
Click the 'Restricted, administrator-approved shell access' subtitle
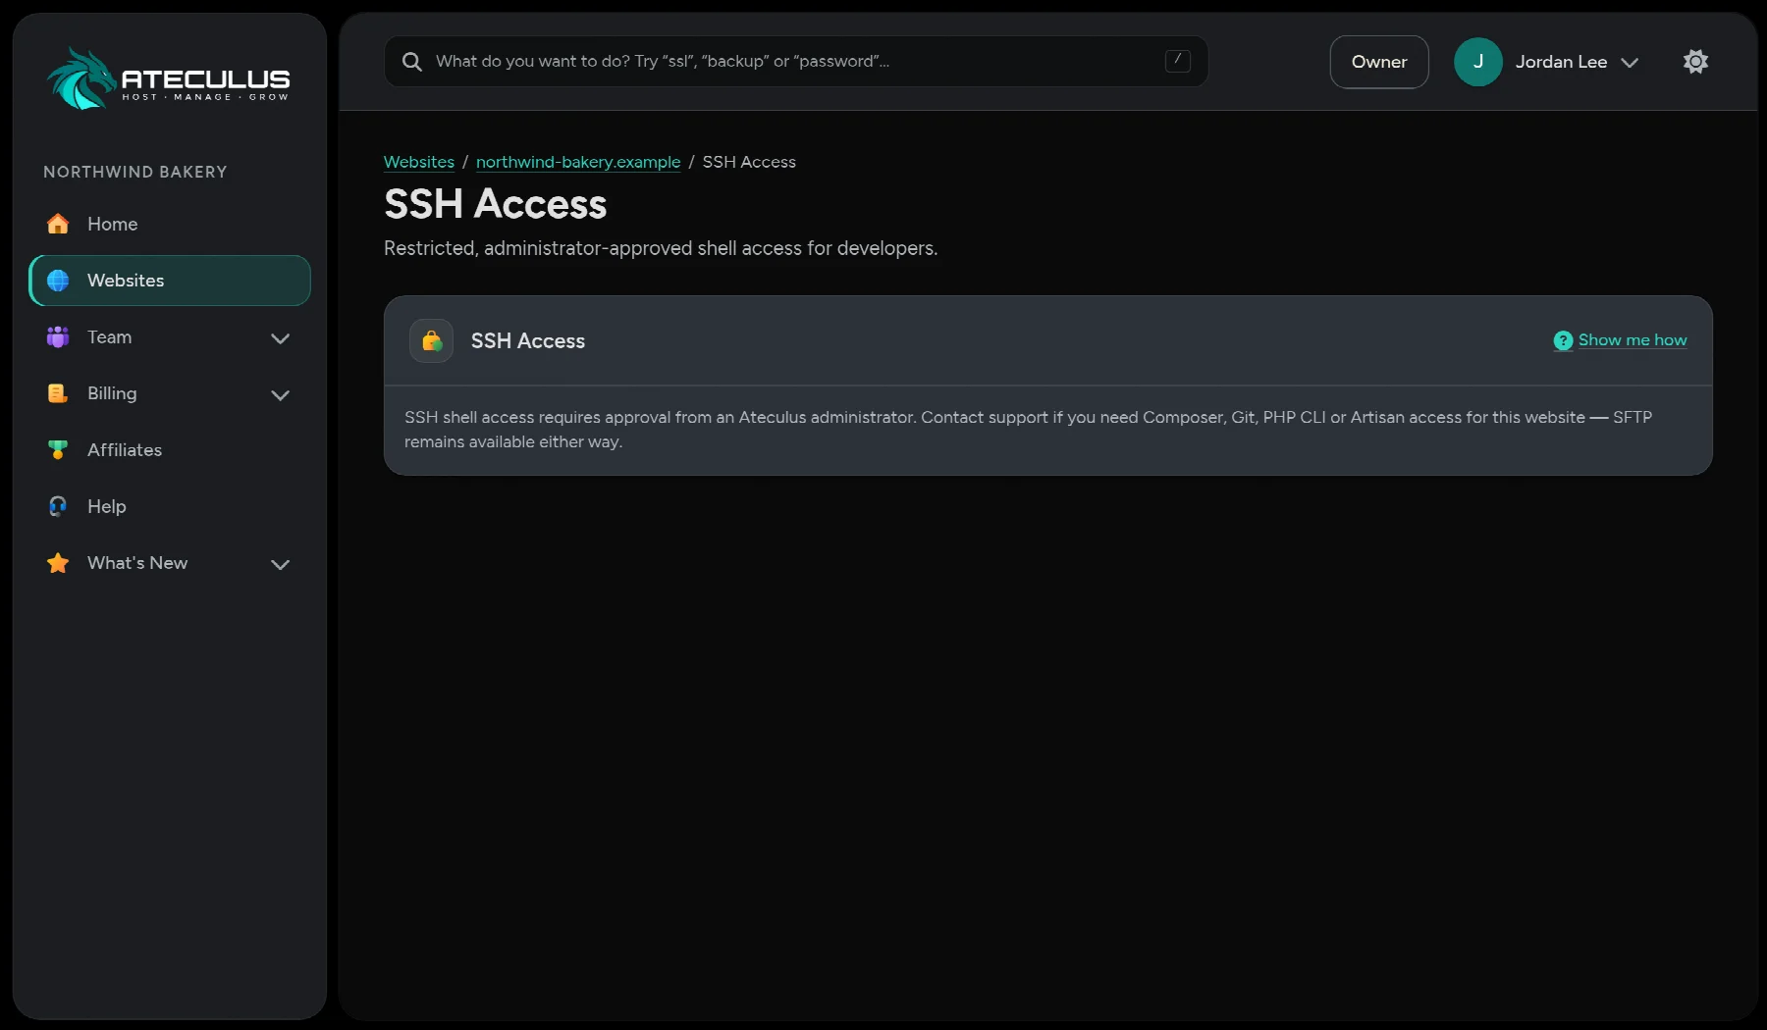click(x=661, y=248)
